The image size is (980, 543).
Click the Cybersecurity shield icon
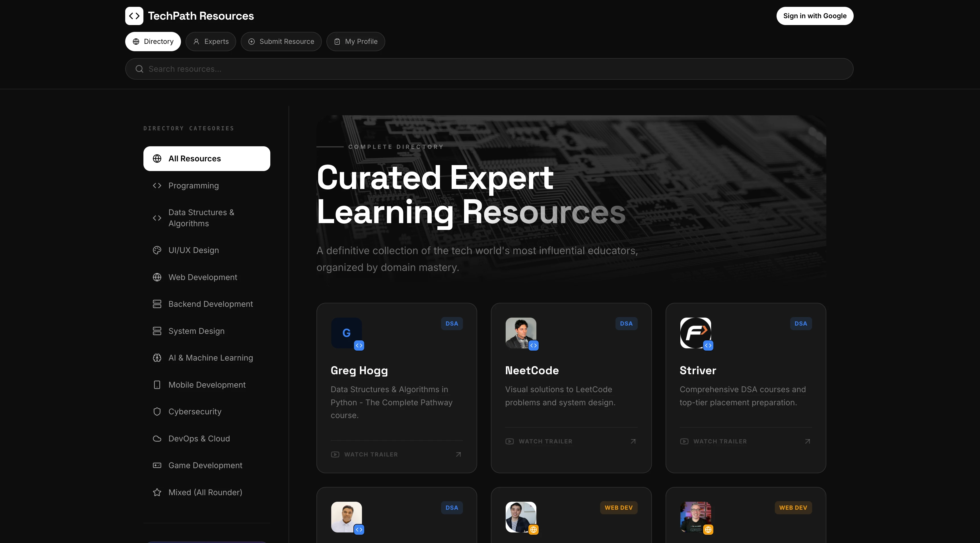157,412
